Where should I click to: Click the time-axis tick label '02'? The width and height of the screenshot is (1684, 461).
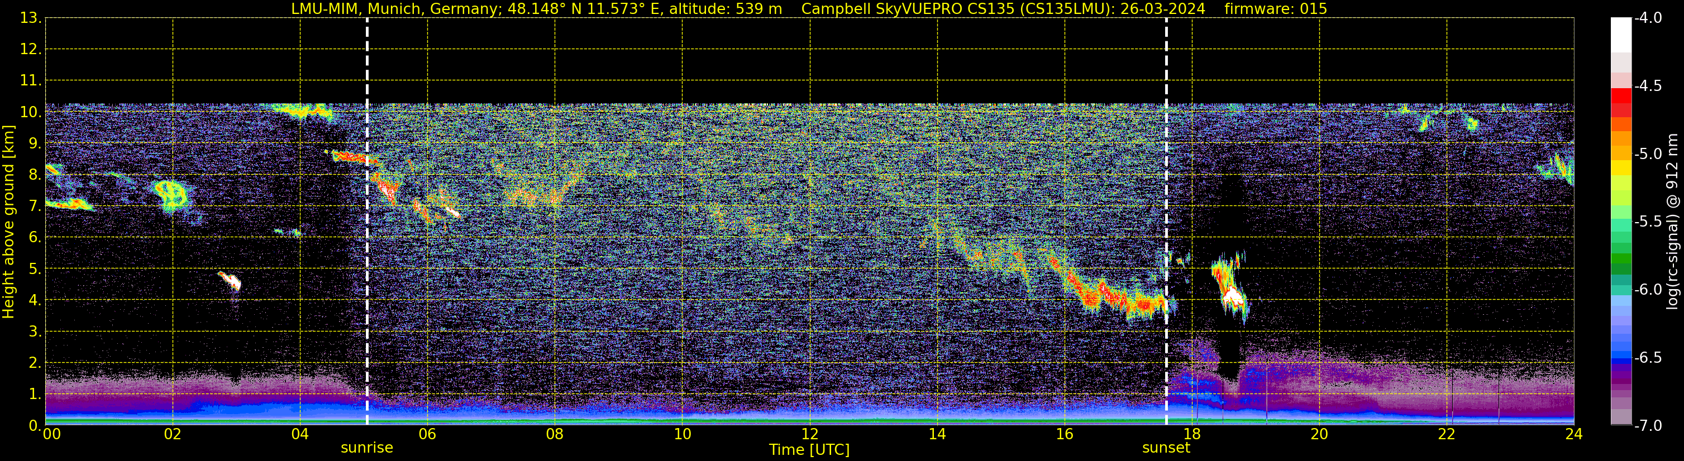coord(173,434)
